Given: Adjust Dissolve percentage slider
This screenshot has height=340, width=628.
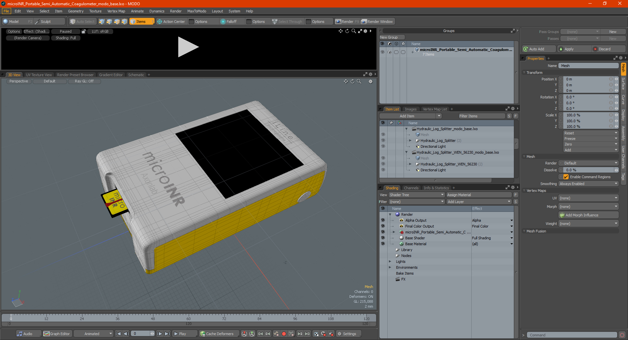Looking at the screenshot, I should coord(589,170).
